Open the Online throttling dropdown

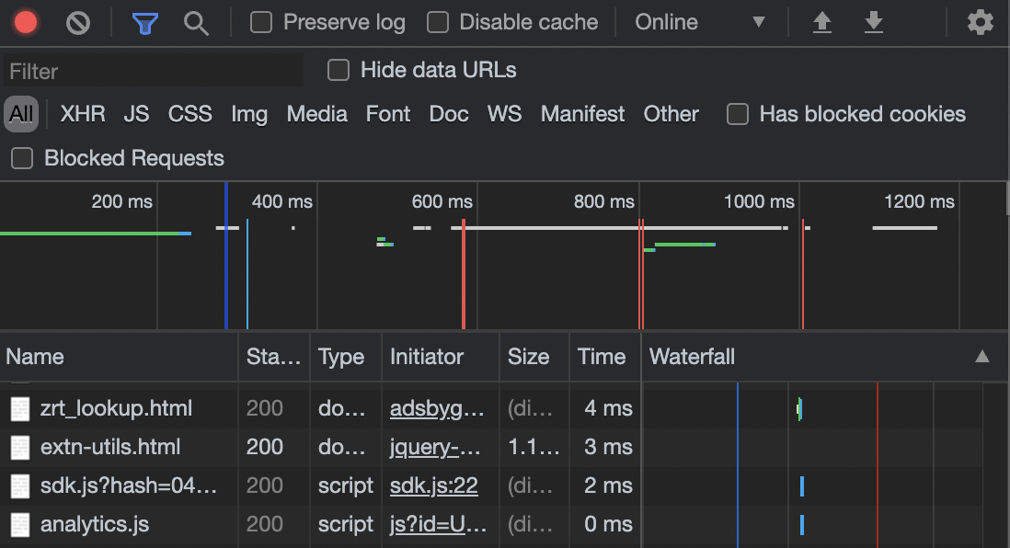click(x=701, y=23)
